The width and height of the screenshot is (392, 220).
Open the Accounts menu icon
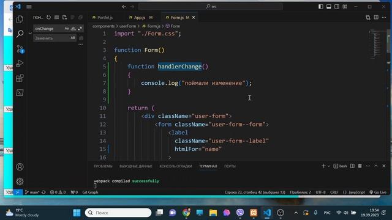tap(20, 167)
